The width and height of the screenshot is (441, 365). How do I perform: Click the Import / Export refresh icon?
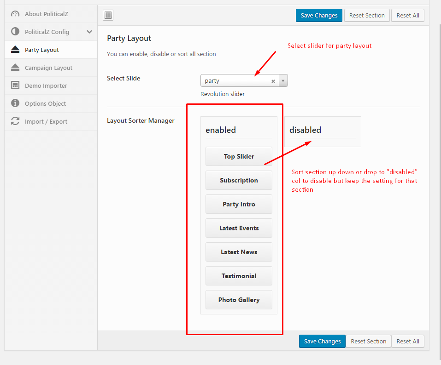click(15, 121)
